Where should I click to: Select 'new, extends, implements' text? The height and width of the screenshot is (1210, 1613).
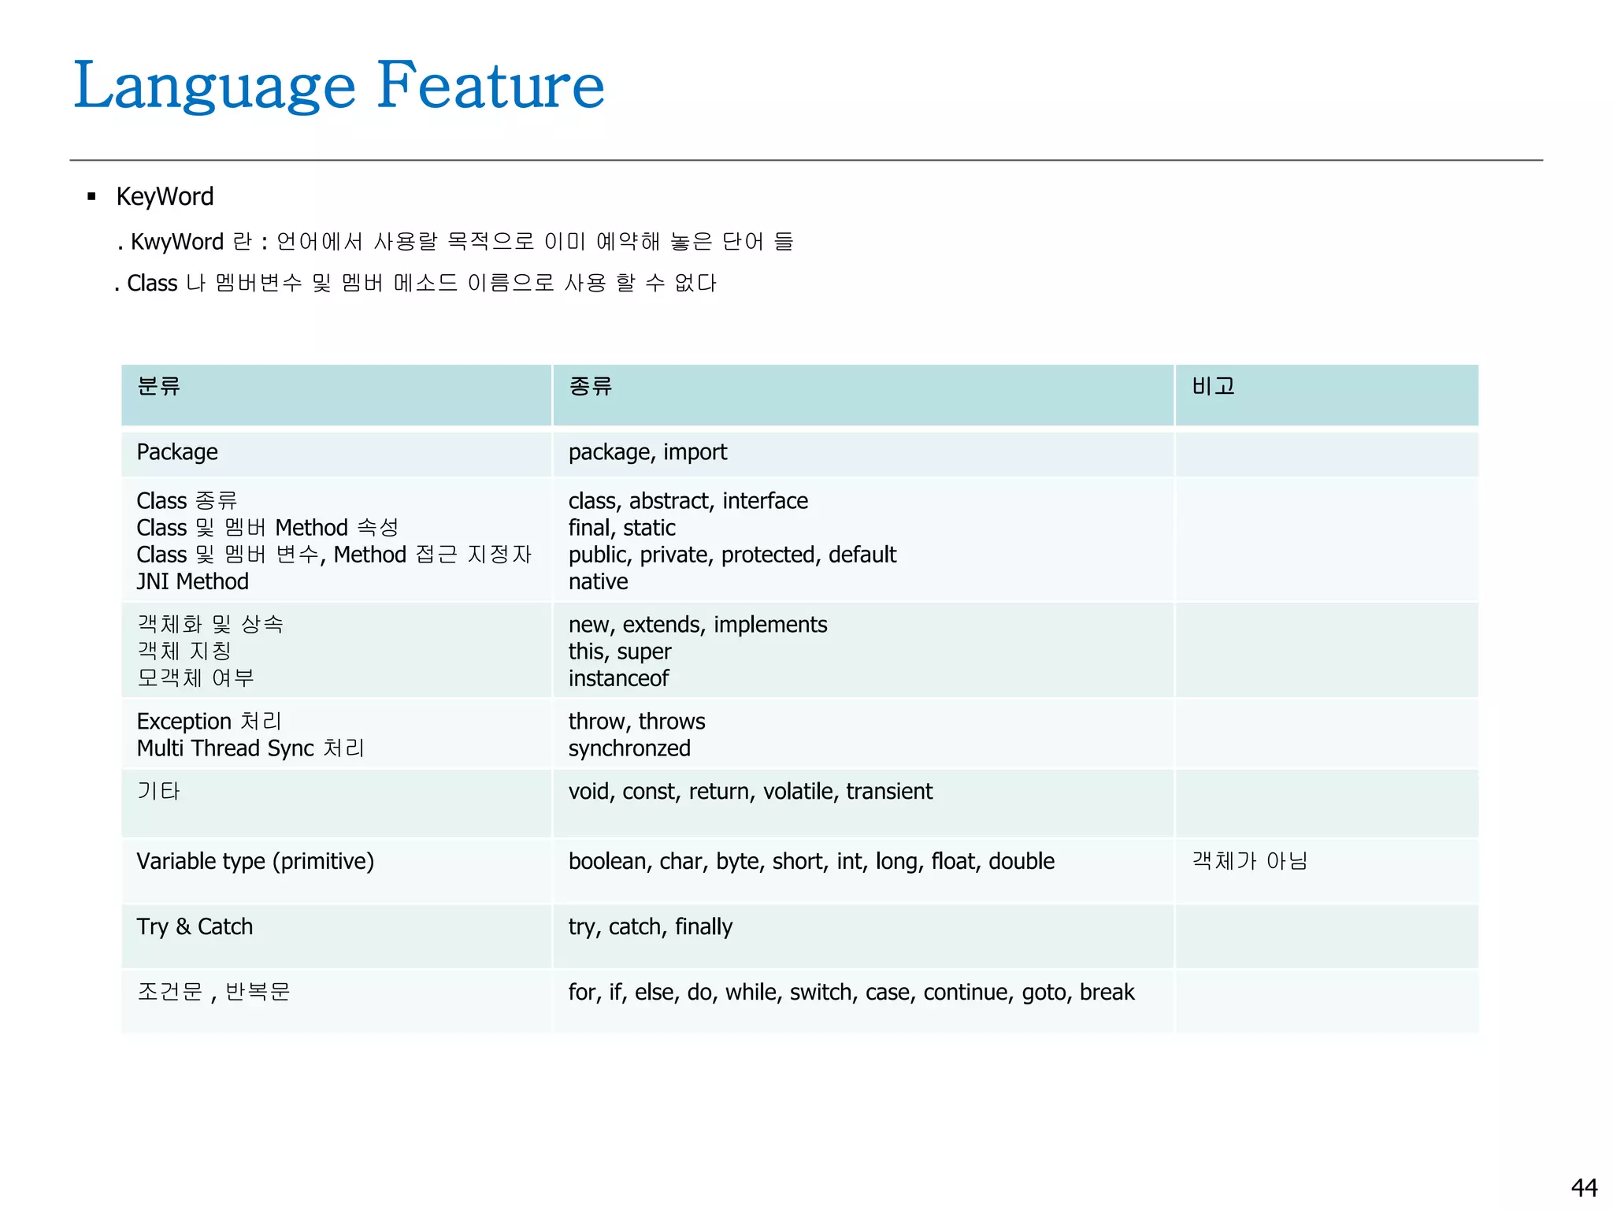(698, 625)
